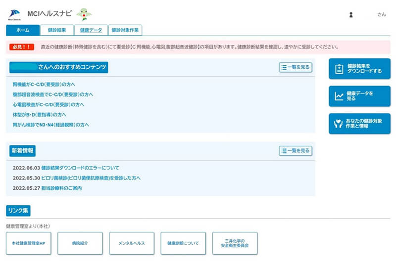Click the user profile icon
396x267 pixels.
pos(351,15)
